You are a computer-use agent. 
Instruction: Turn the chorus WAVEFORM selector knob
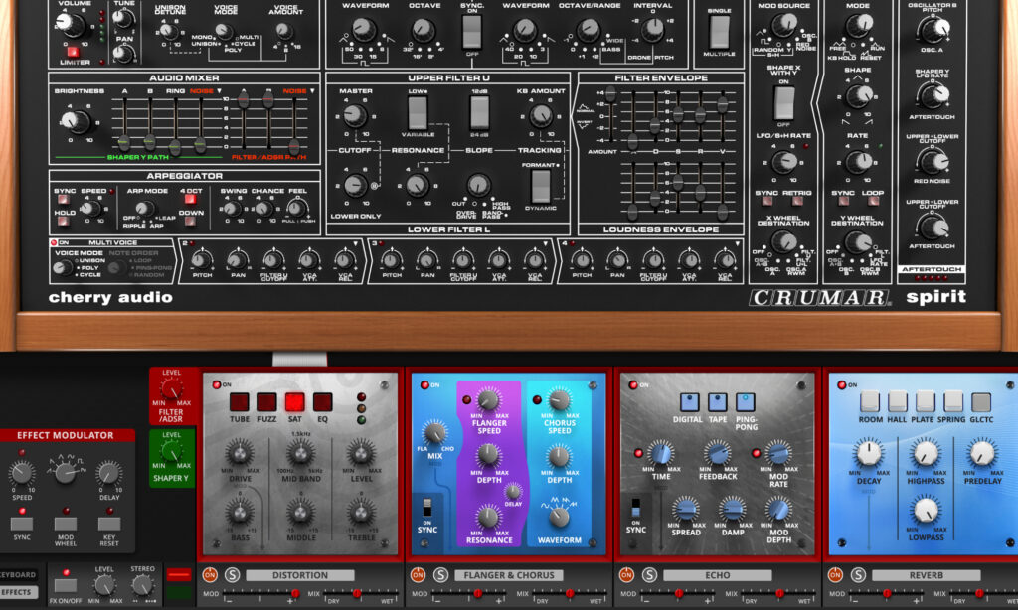point(559,518)
